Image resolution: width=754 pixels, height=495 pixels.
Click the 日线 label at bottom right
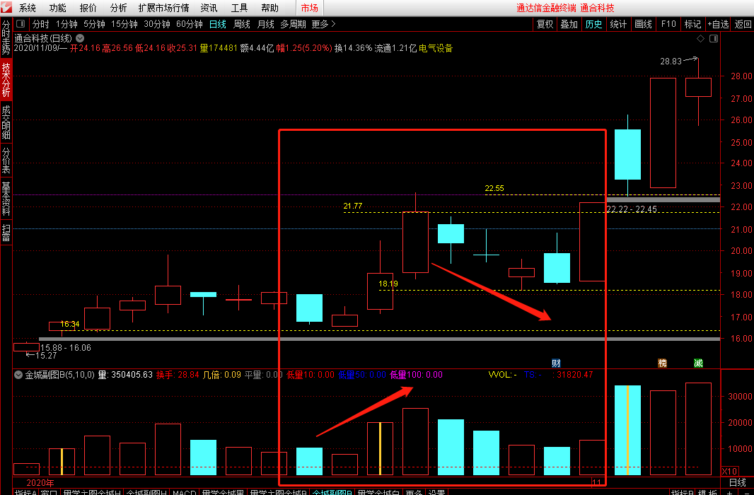(738, 482)
